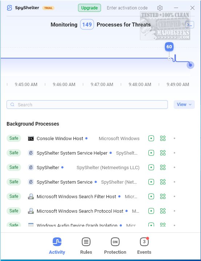The image size is (201, 261).
Task: Focus the Search input field
Action: [x=87, y=105]
